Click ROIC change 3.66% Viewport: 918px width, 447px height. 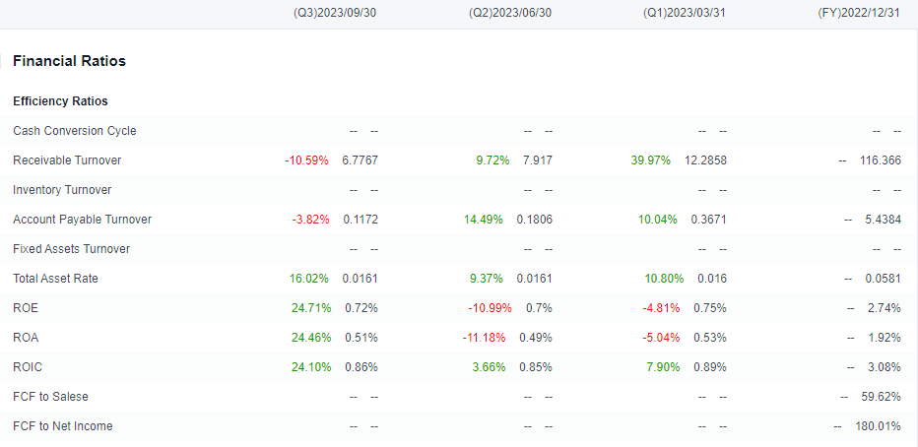(x=489, y=367)
